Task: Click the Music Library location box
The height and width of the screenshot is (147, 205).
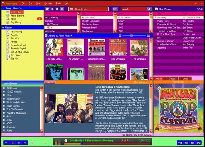Action: [88, 9]
